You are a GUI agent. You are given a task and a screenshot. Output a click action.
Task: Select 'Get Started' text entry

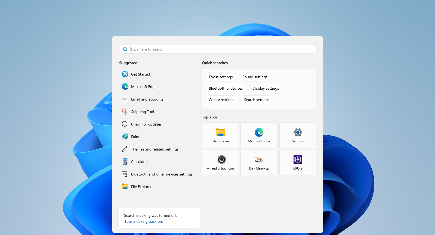click(x=140, y=74)
